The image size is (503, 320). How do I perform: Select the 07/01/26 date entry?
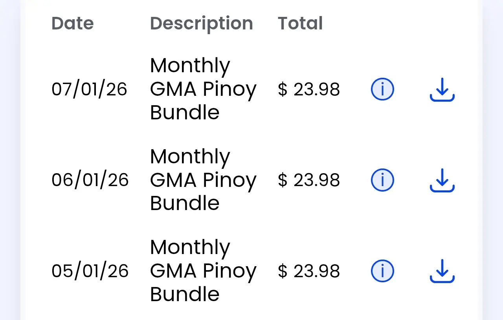89,89
